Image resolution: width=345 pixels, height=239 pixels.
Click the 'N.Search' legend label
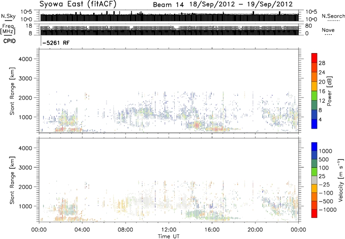click(333, 16)
